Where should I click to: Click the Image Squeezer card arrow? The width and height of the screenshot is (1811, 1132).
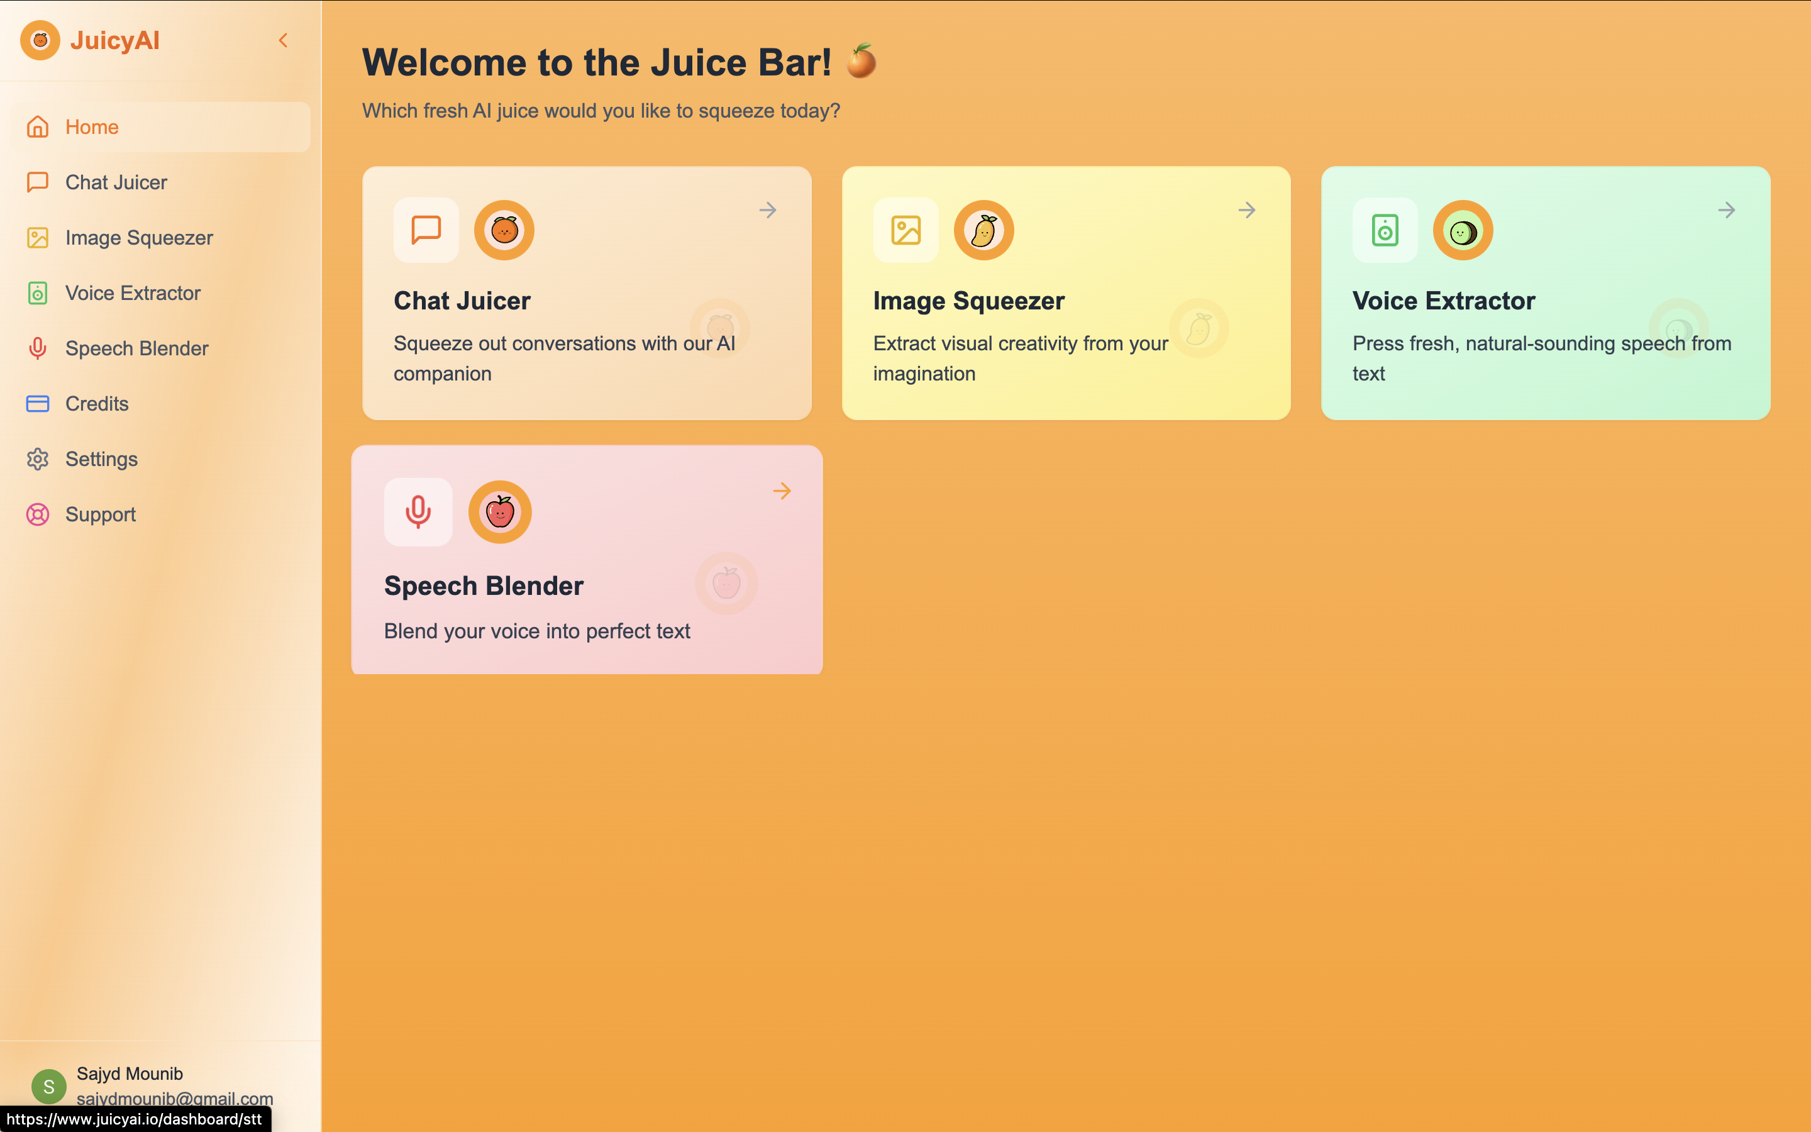pos(1246,211)
